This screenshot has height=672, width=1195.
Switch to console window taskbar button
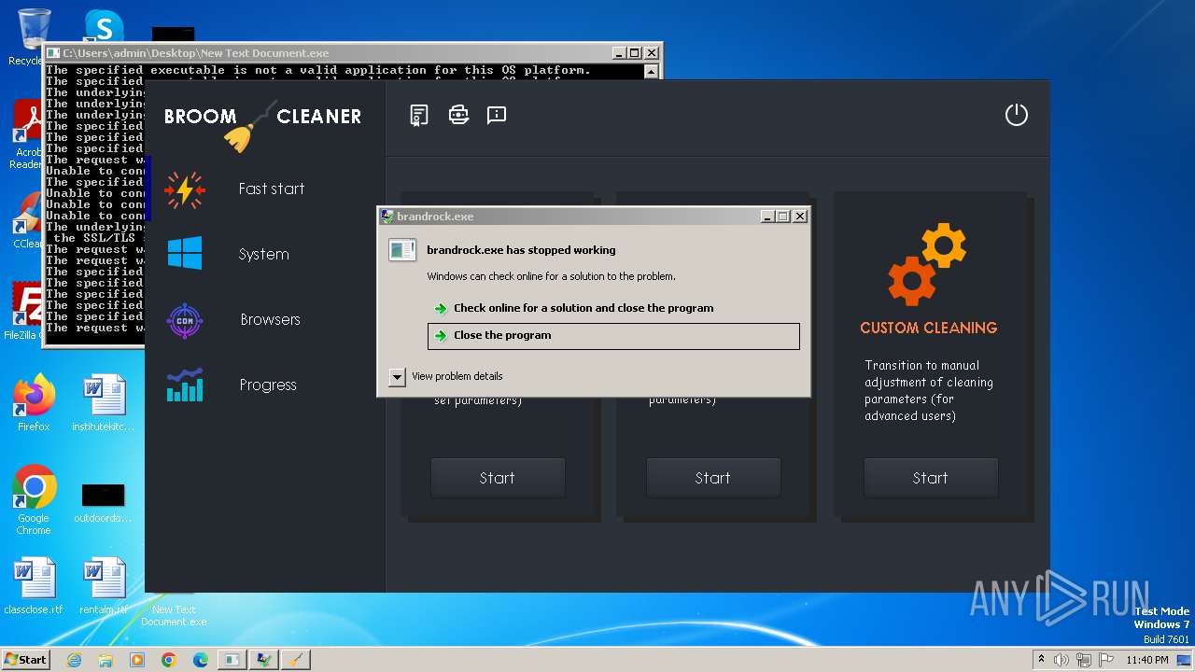[232, 660]
